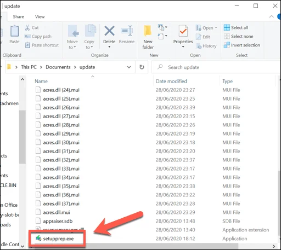Click the setupprep.exe application icon
The height and width of the screenshot is (250, 281).
pos(38,239)
